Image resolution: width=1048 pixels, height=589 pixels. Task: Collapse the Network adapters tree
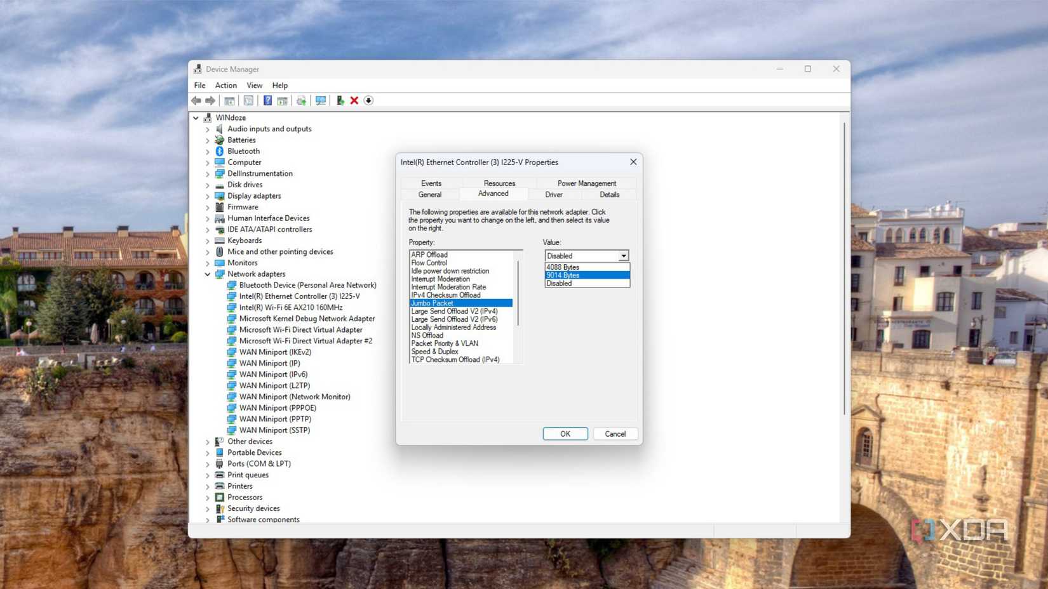coord(207,274)
